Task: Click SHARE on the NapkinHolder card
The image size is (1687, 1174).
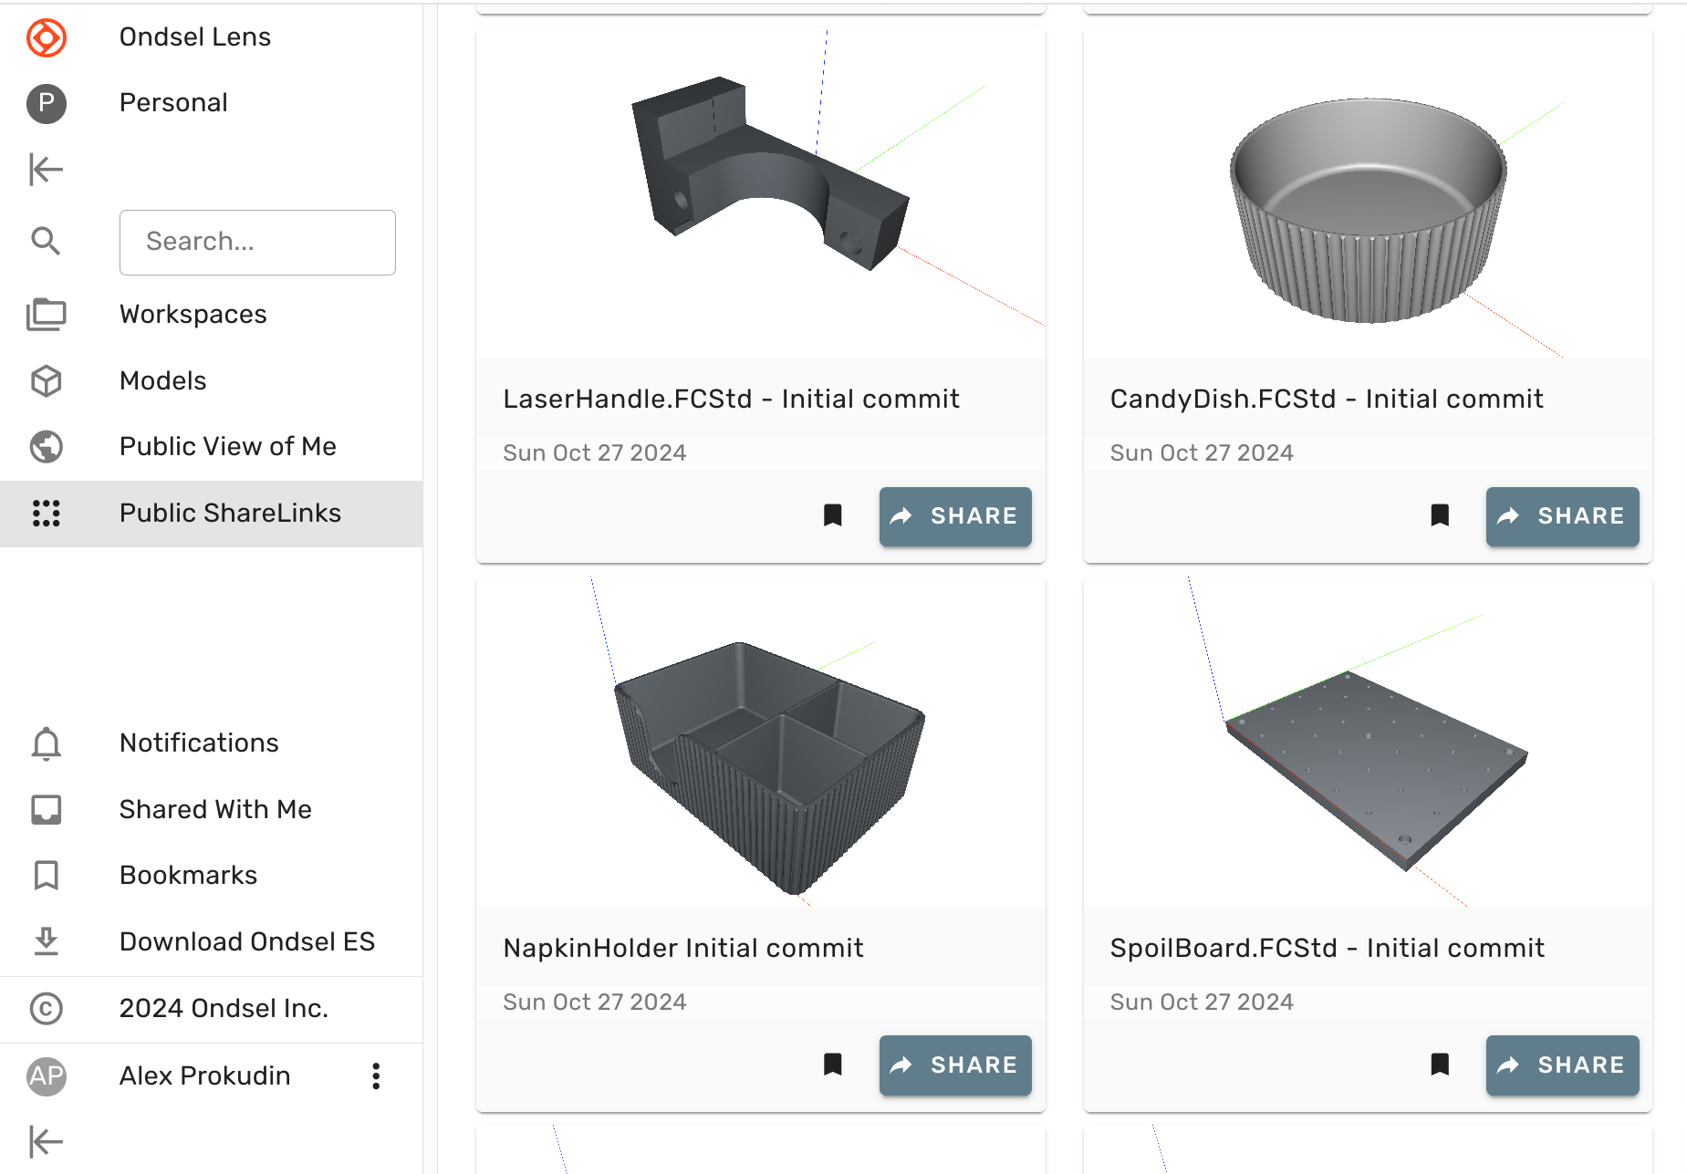Action: pyautogui.click(x=955, y=1065)
